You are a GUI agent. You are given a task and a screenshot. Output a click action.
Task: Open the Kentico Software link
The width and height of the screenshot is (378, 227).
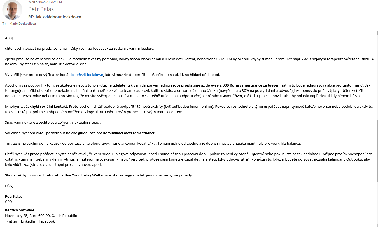click(x=20, y=210)
